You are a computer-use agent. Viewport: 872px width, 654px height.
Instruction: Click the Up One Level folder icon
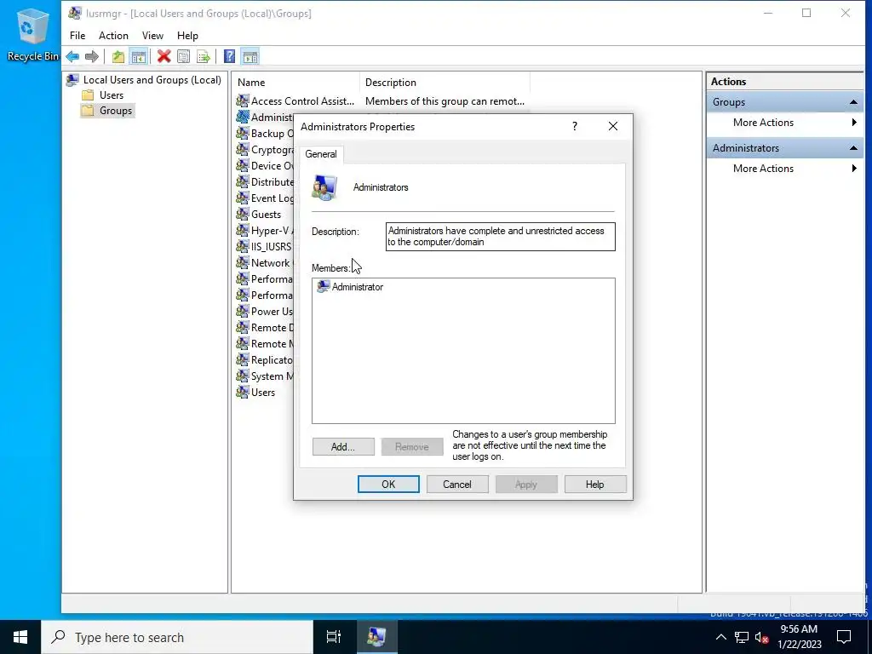point(118,56)
